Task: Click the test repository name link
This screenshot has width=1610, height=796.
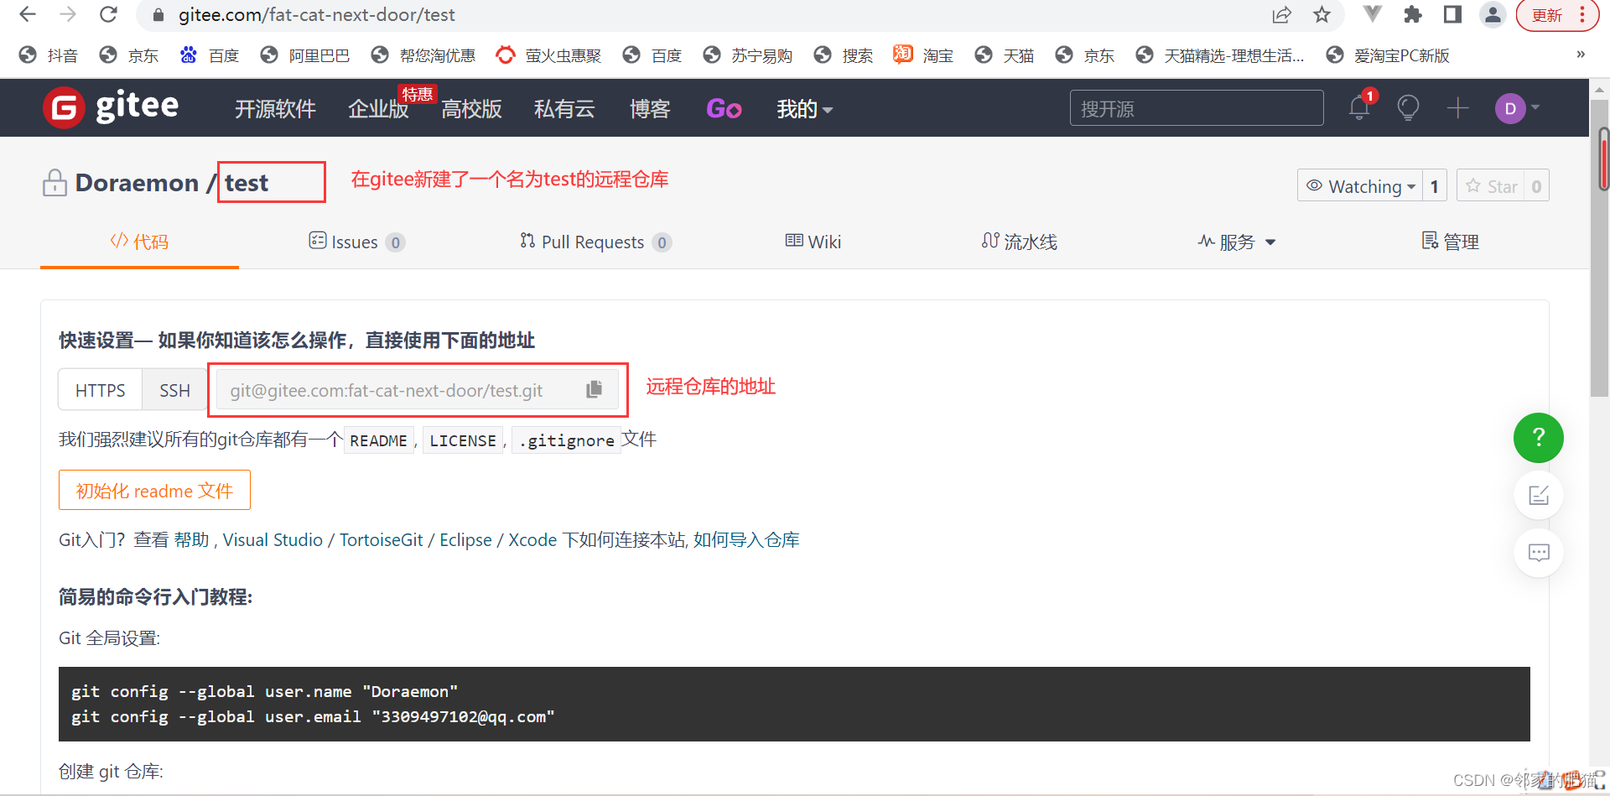Action: click(247, 183)
